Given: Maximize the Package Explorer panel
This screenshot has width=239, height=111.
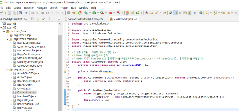Looking at the screenshot, I should click(59, 19).
